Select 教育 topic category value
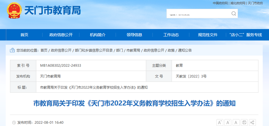 coord(179,65)
